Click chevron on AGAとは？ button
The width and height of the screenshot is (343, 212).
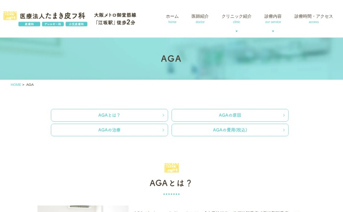point(163,115)
